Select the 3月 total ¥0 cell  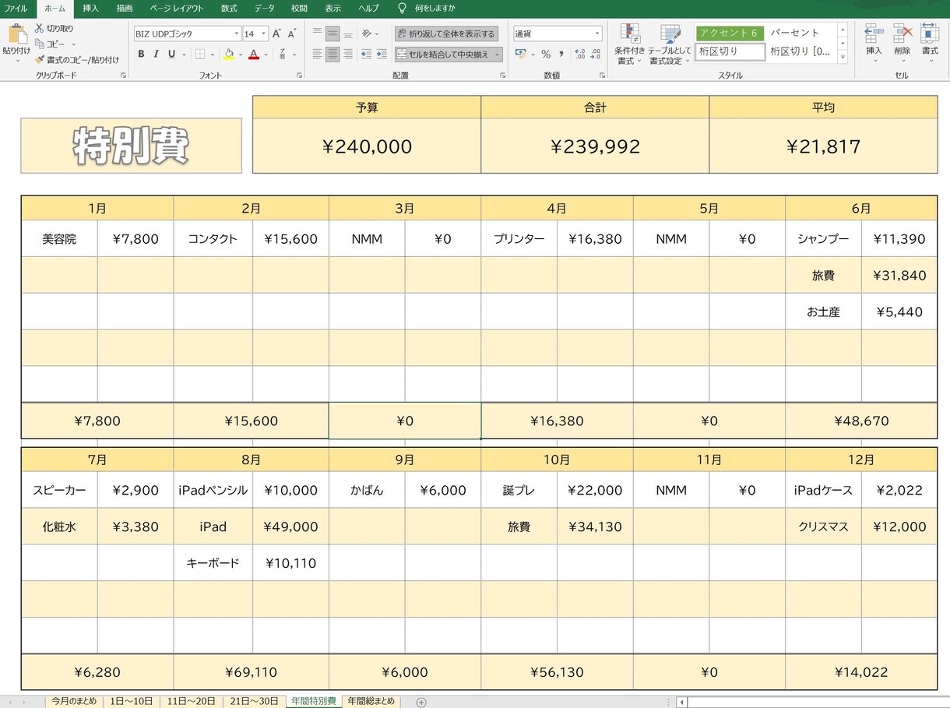tap(405, 421)
